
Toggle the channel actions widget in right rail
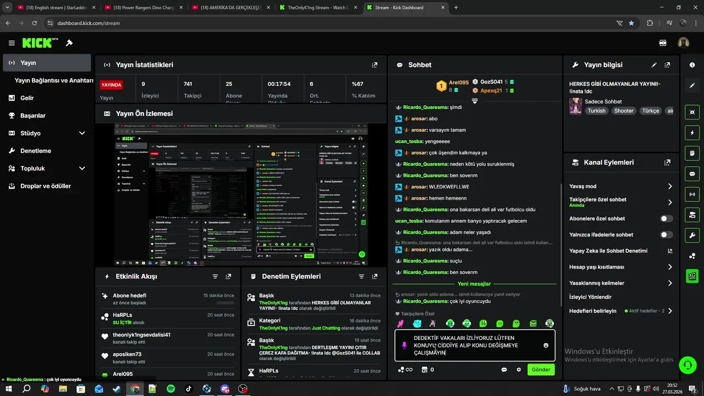pos(692,215)
